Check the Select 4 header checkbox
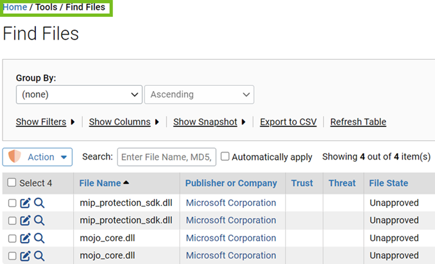 click(x=12, y=183)
